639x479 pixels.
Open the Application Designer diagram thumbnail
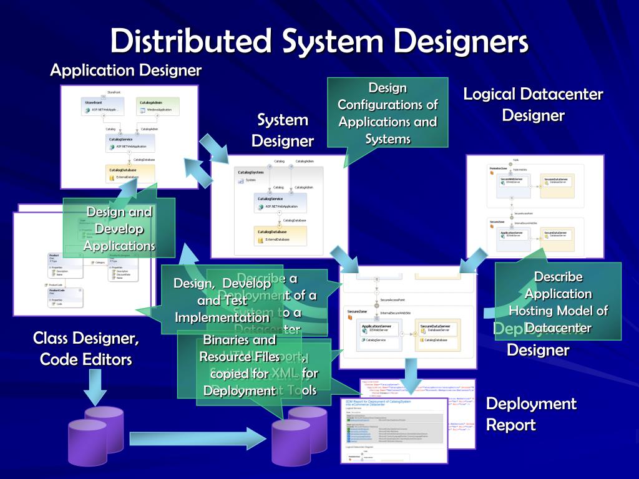(x=130, y=137)
